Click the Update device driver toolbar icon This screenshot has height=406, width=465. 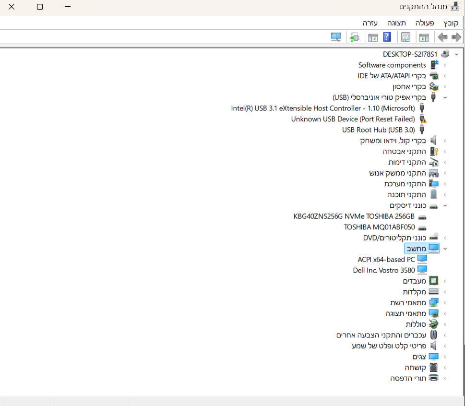(354, 37)
